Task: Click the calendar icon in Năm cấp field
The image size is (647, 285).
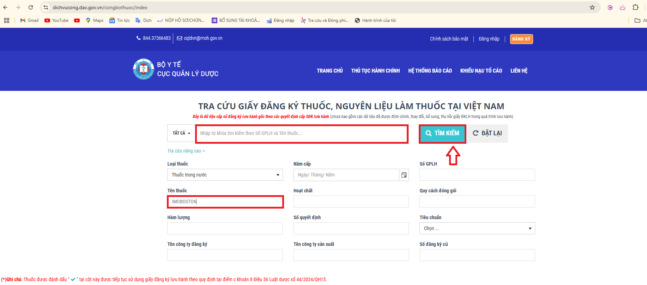Action: coord(404,175)
